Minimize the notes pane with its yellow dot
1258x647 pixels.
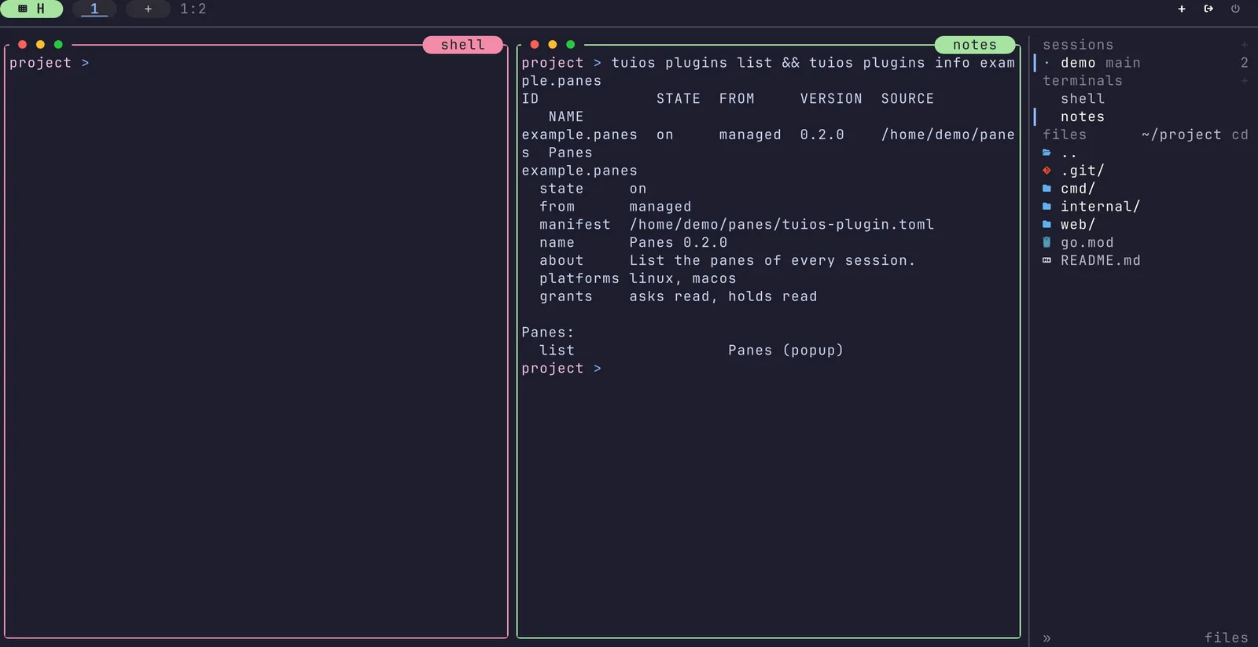pos(553,45)
